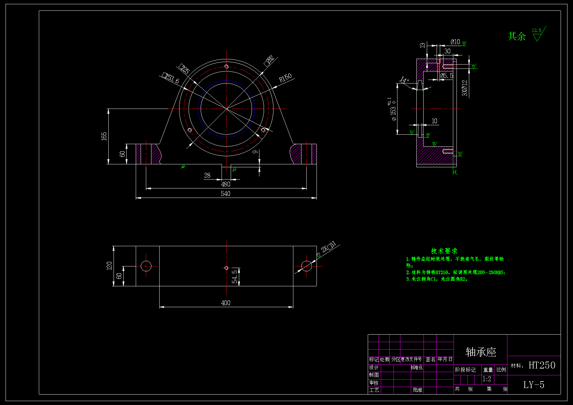
Task: Select the 10 groove width dimension
Action: 434,121
